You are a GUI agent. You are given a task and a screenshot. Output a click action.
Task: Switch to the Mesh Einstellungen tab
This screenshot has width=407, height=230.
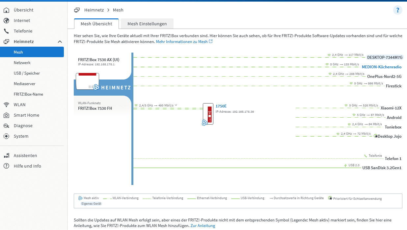click(147, 24)
